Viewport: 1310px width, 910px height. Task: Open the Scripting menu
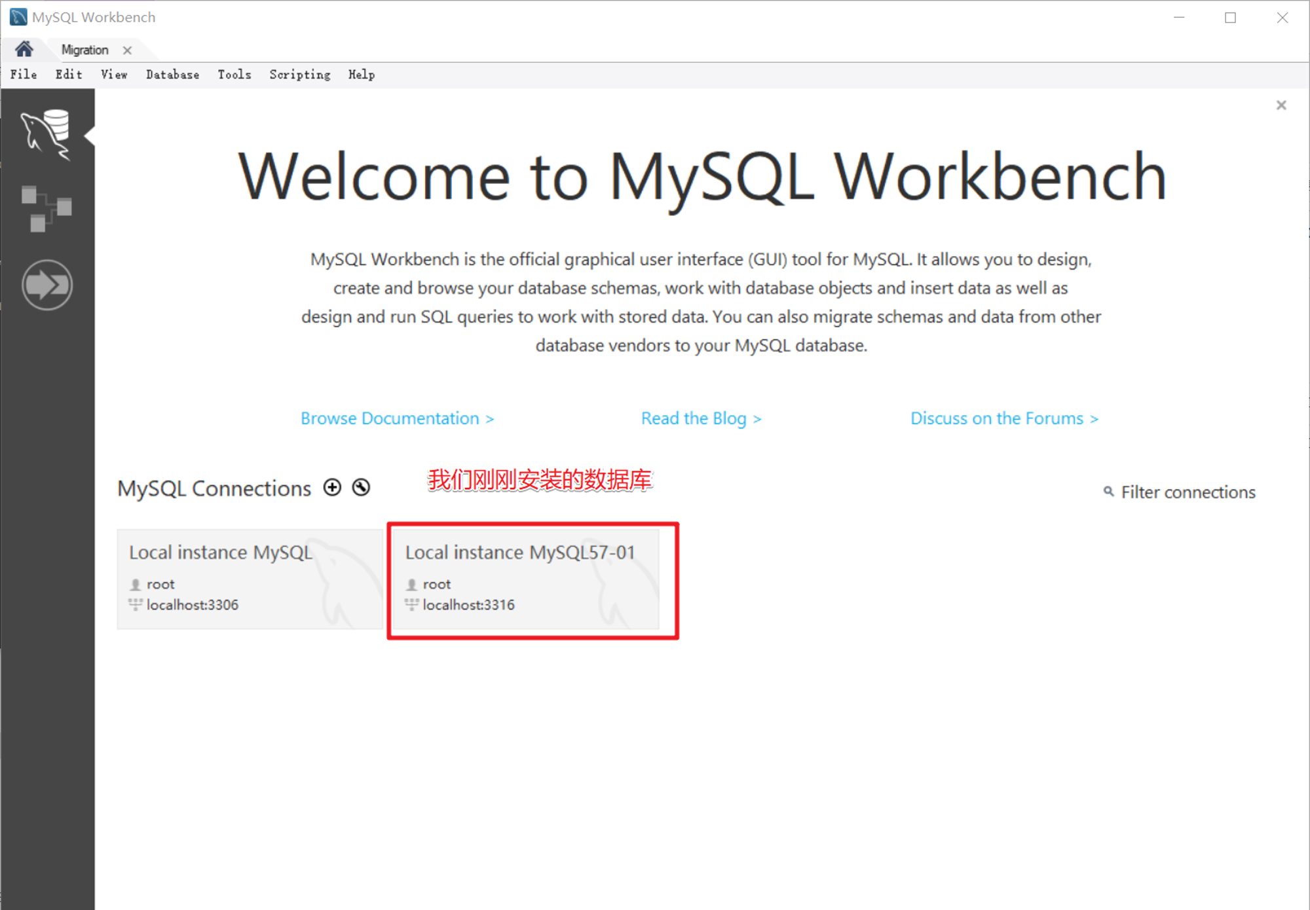(300, 75)
